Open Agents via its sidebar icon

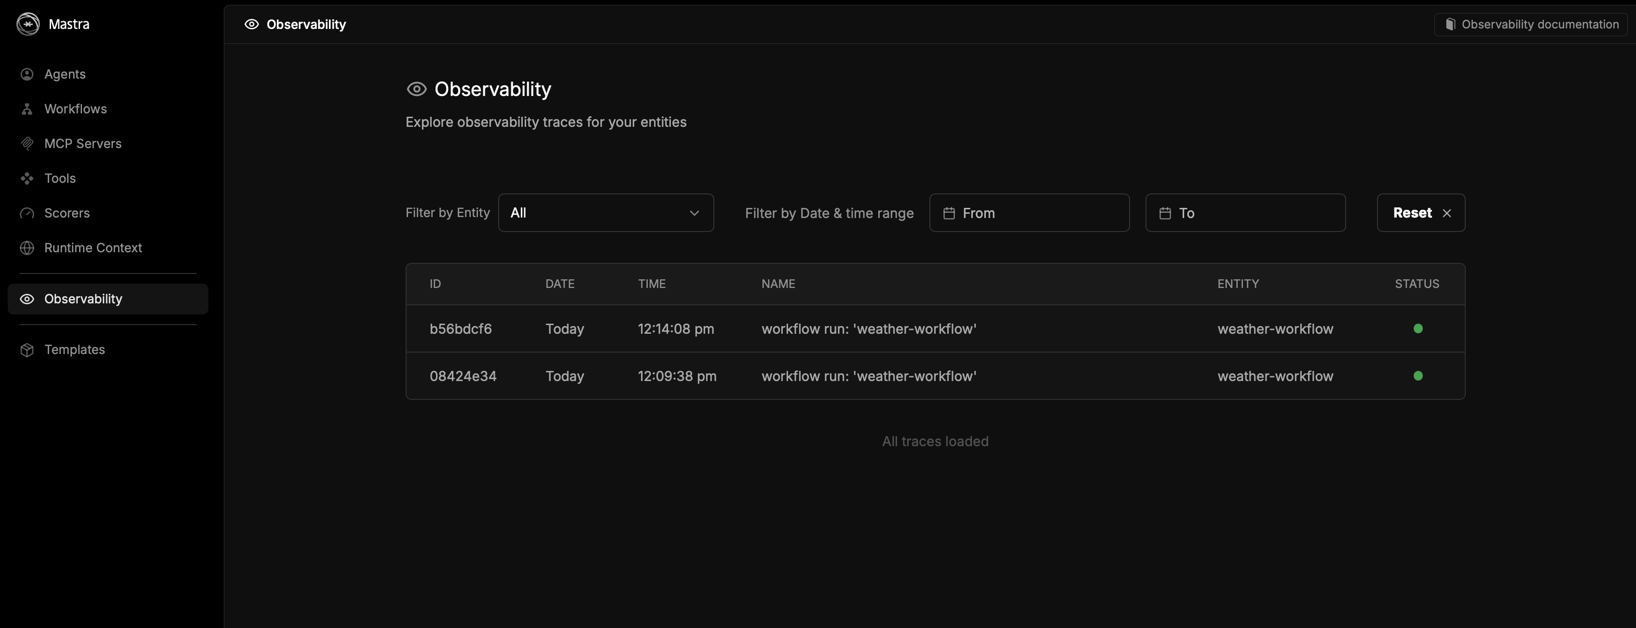pos(27,74)
